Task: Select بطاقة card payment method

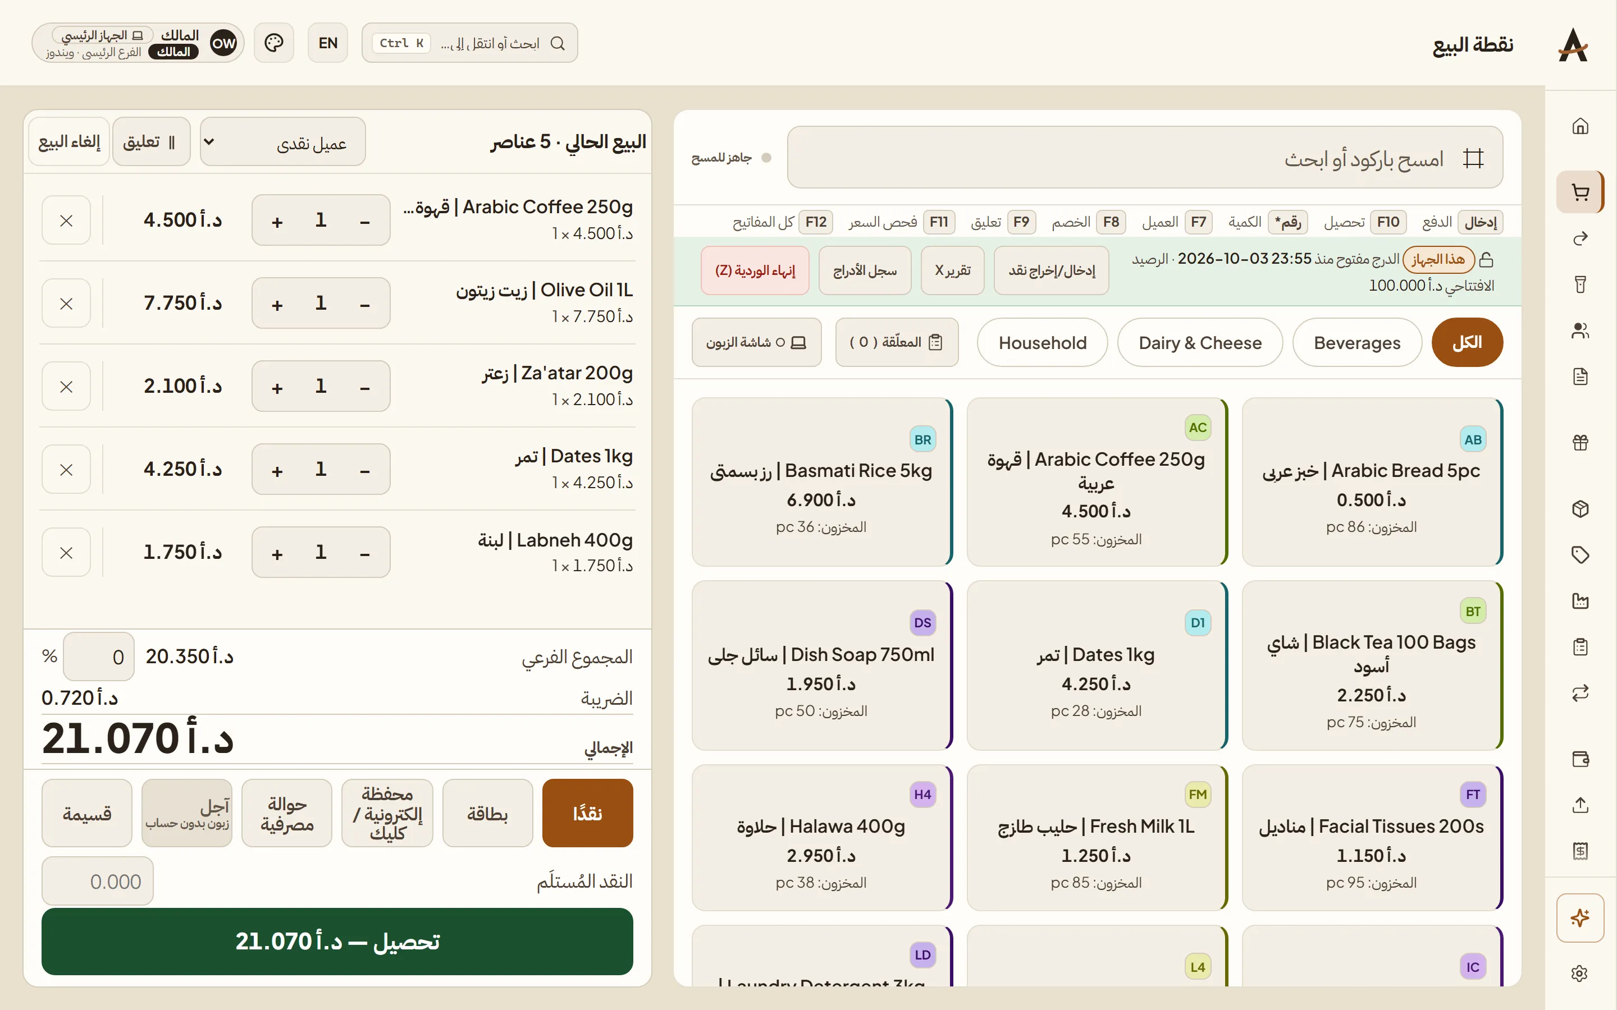Action: point(487,813)
